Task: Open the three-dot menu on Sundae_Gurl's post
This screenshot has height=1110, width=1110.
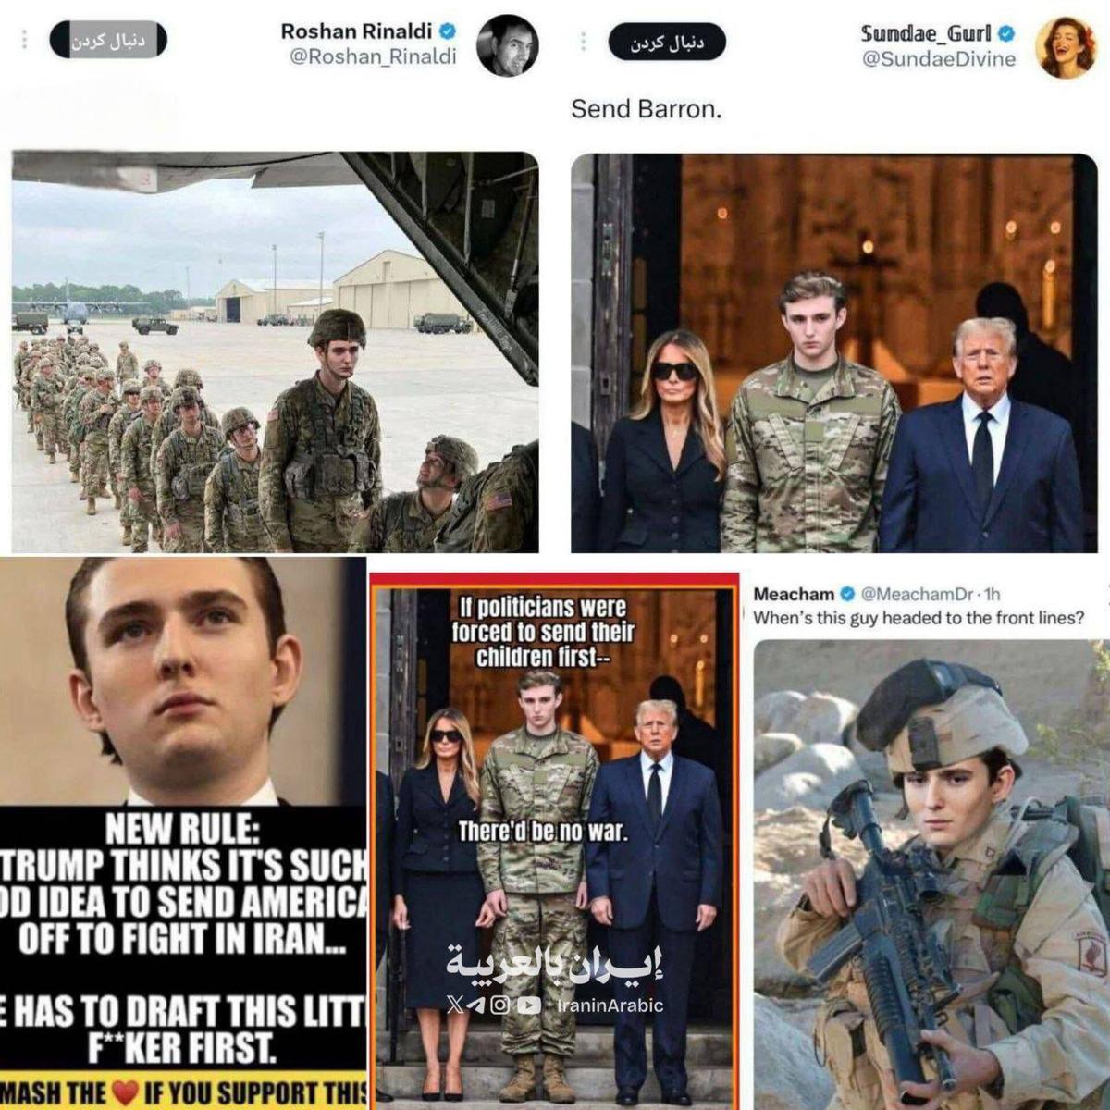Action: (x=583, y=43)
